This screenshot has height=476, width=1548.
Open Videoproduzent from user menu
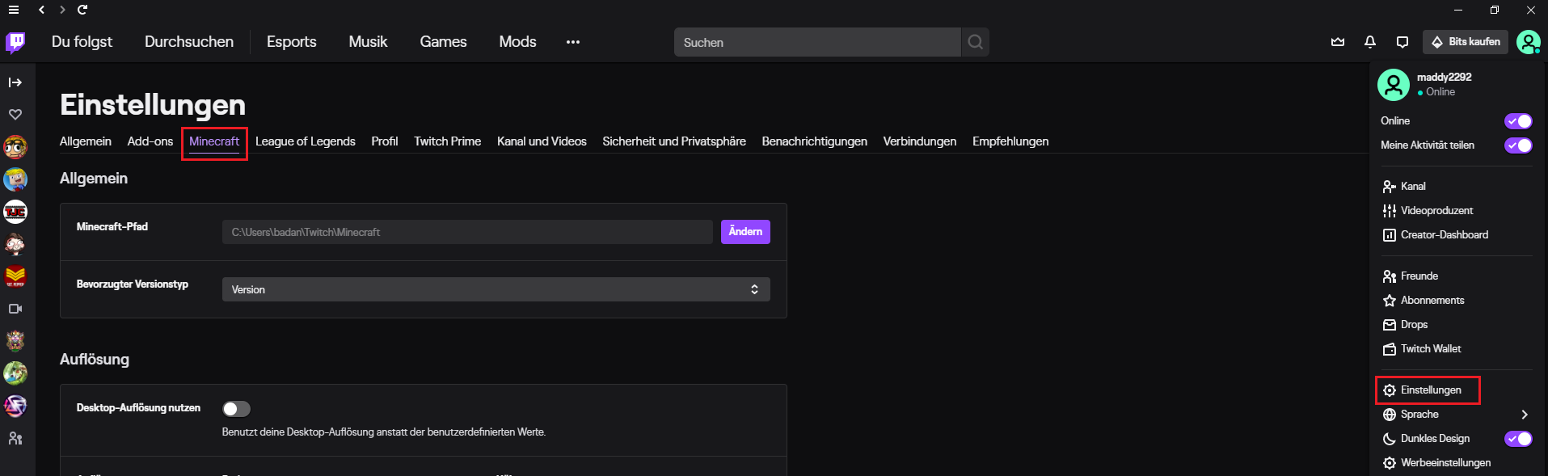[x=1428, y=211]
